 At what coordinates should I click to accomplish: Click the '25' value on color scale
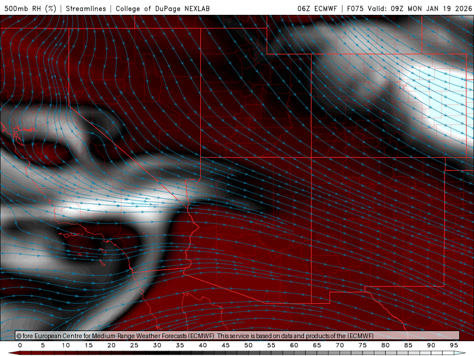pyautogui.click(x=134, y=345)
